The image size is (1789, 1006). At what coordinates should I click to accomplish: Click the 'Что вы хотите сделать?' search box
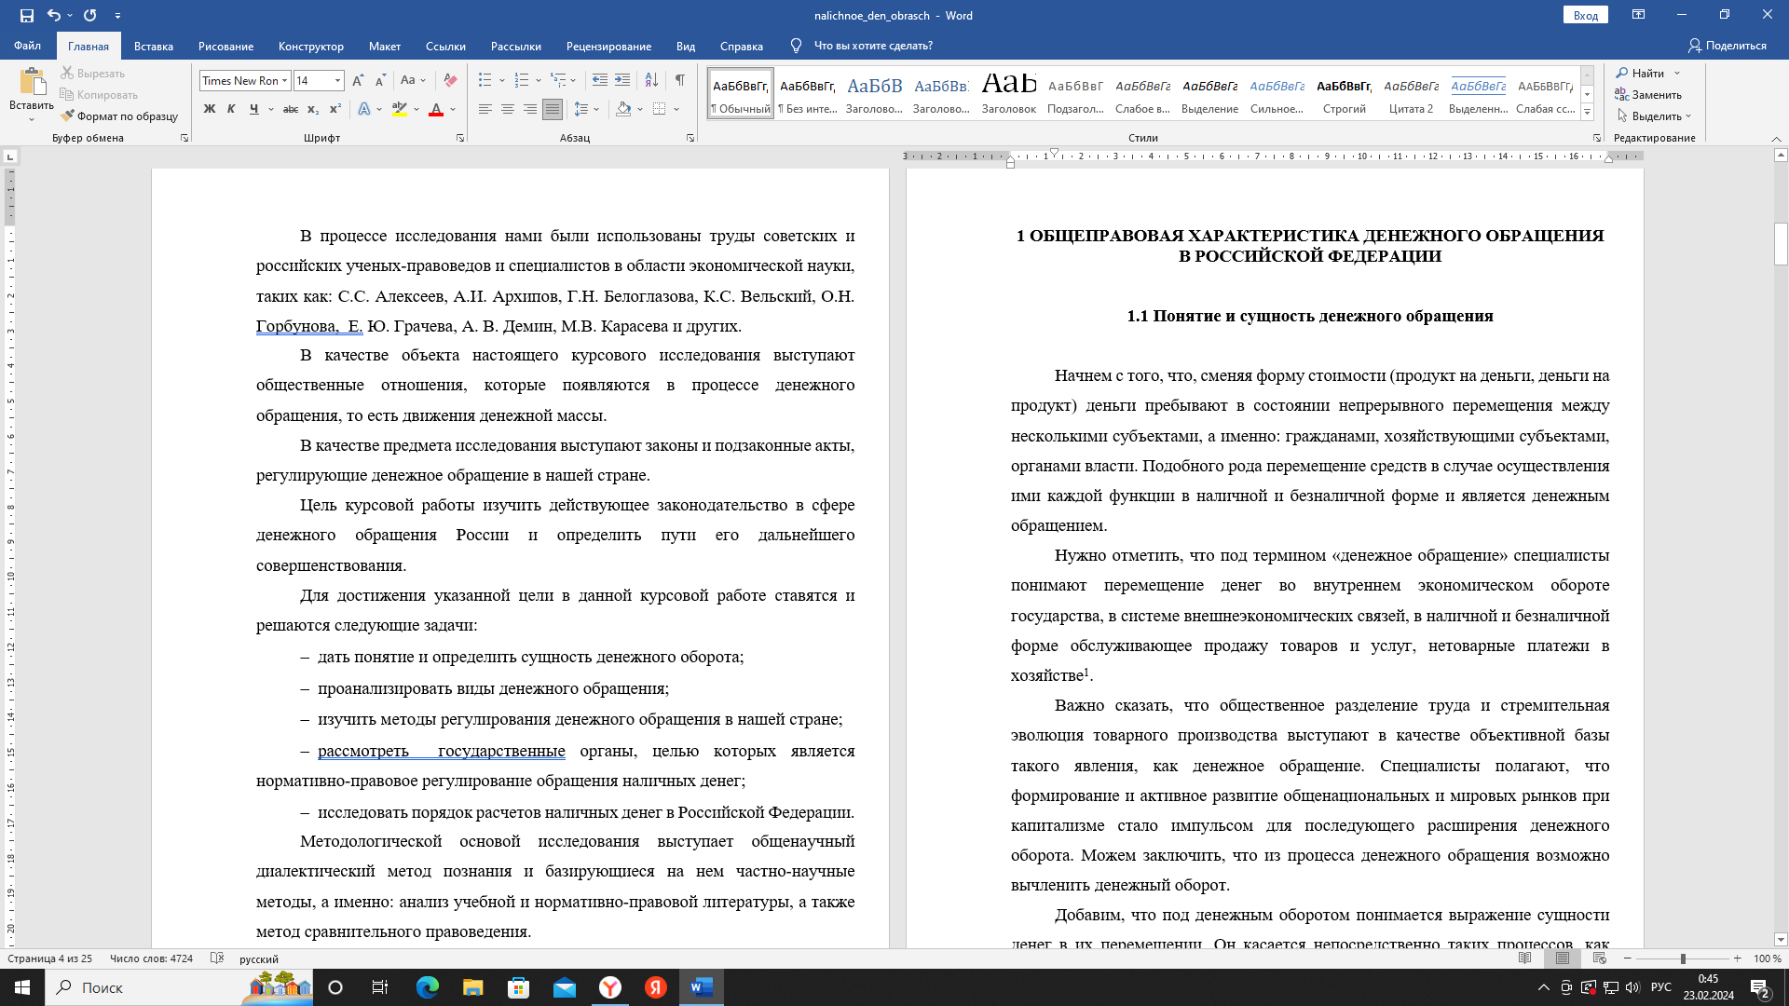point(872,46)
